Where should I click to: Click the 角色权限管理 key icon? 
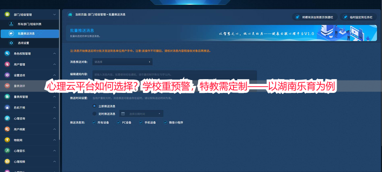pyautogui.click(x=7, y=53)
